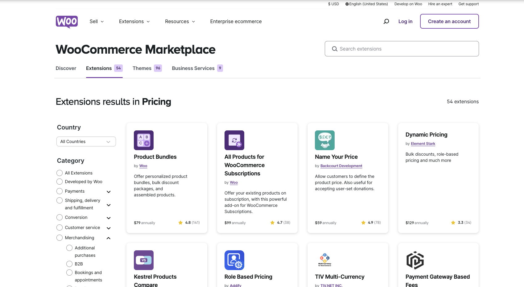Switch to the Business Services tab
524x287 pixels.
tap(197, 68)
